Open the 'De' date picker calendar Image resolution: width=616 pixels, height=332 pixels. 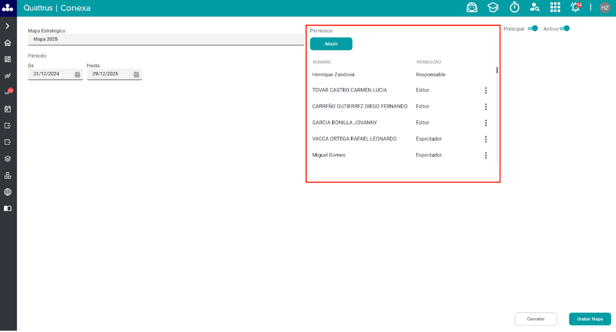point(77,74)
